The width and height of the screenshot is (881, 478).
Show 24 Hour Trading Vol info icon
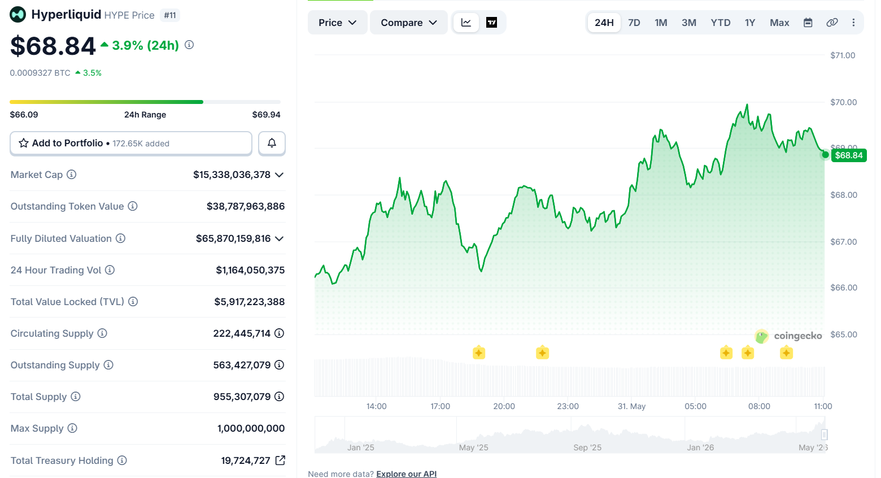click(110, 270)
